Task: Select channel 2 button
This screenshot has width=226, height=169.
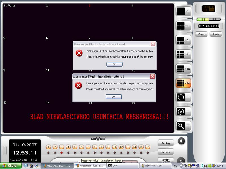Action: [55, 147]
